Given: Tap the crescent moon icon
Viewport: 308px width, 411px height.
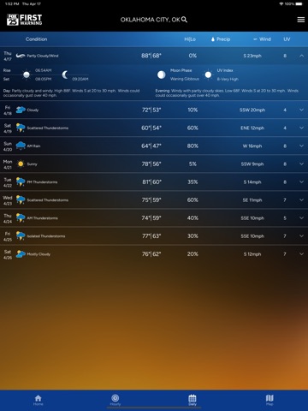Looking at the screenshot, I should pyautogui.click(x=65, y=74).
